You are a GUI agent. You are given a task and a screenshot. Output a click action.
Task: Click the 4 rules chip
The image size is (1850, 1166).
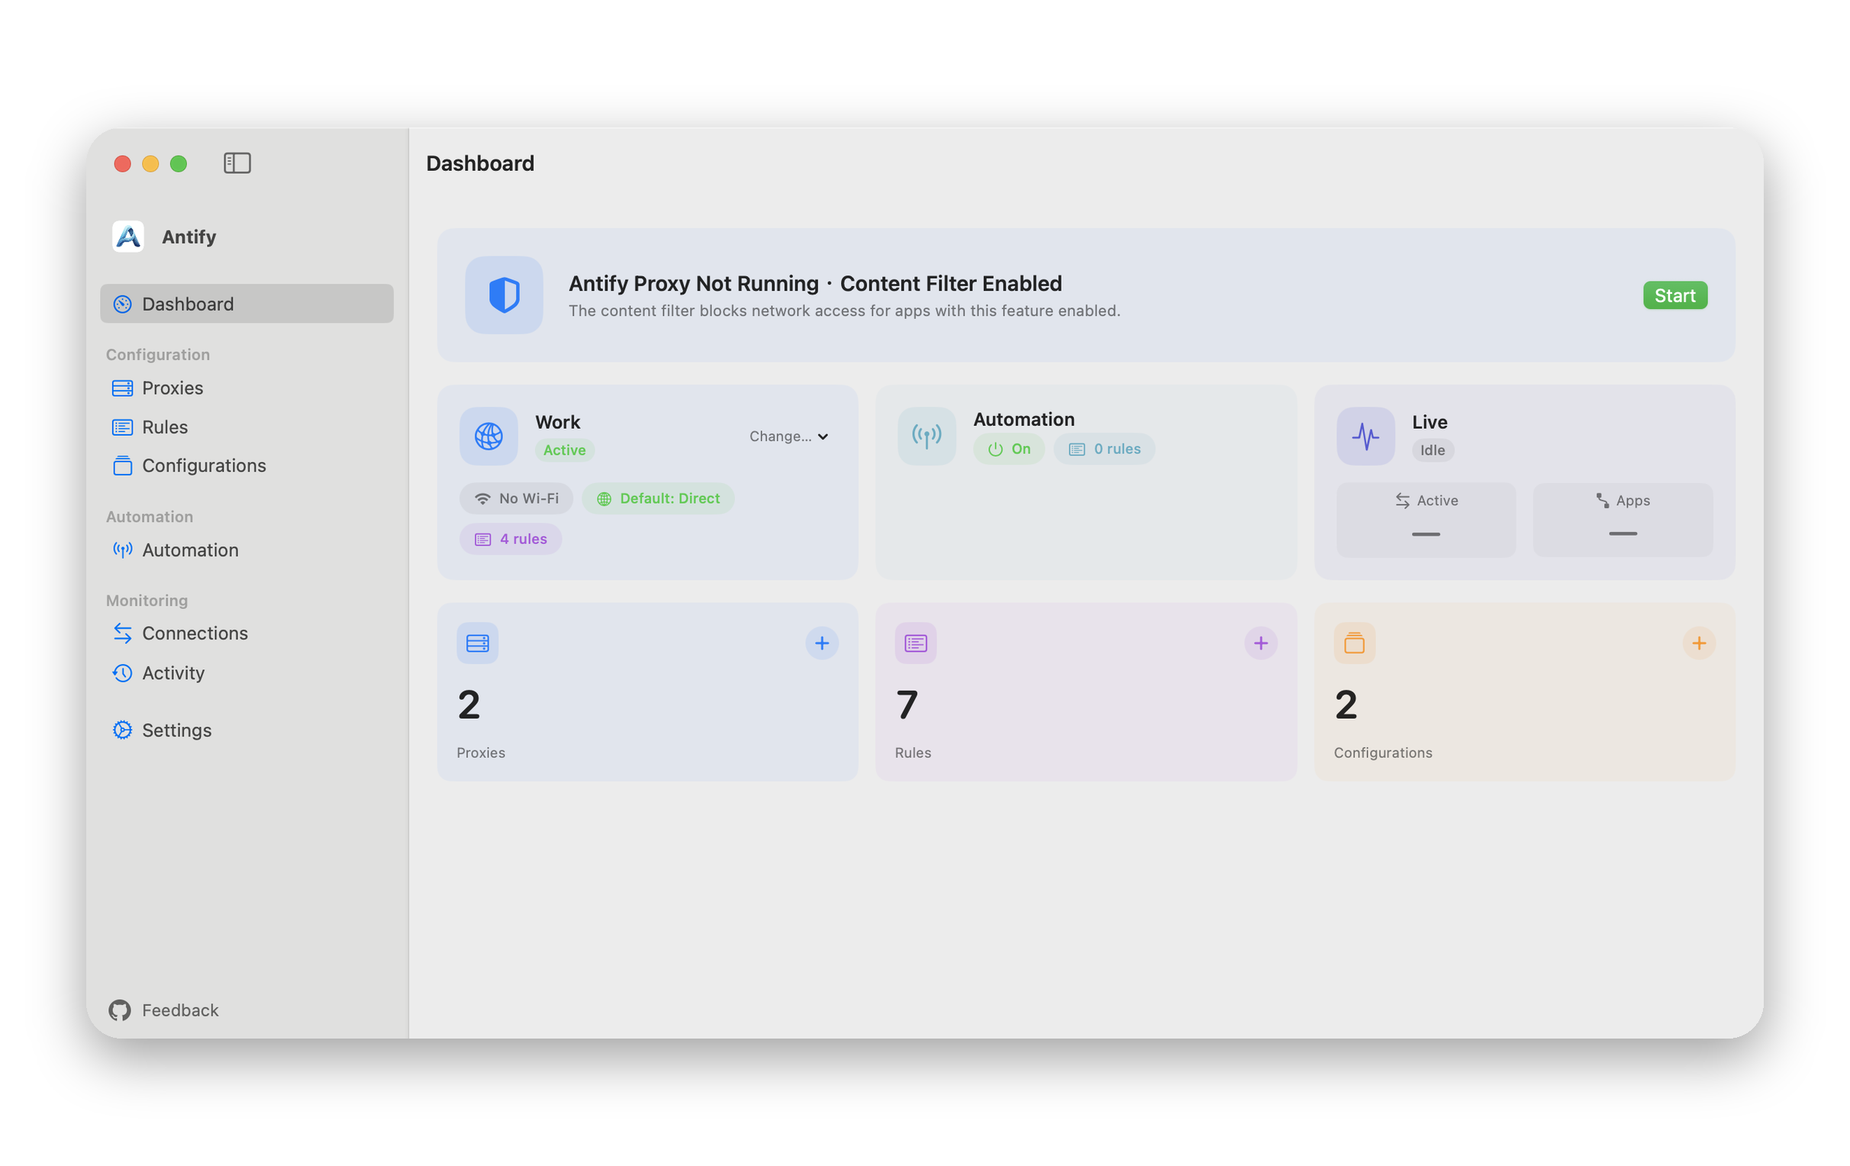[510, 540]
